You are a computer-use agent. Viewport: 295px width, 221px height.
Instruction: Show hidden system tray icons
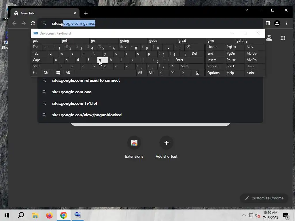pos(244,215)
